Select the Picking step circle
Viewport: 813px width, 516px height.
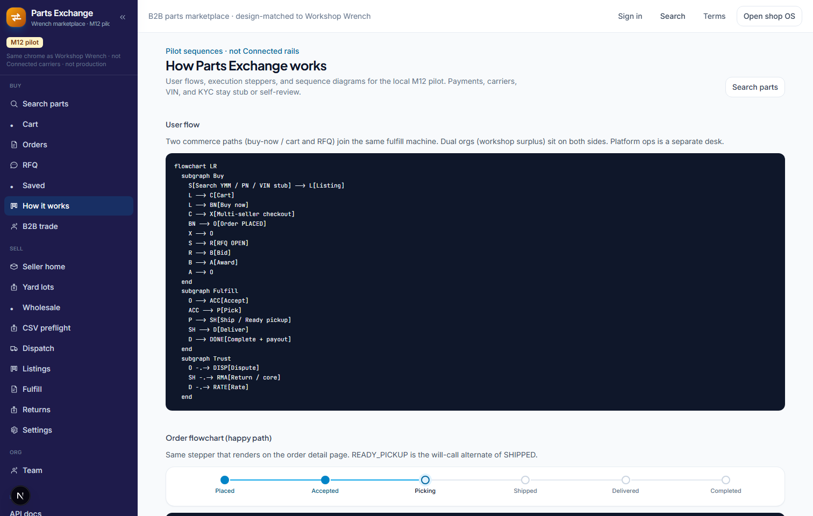tap(425, 480)
